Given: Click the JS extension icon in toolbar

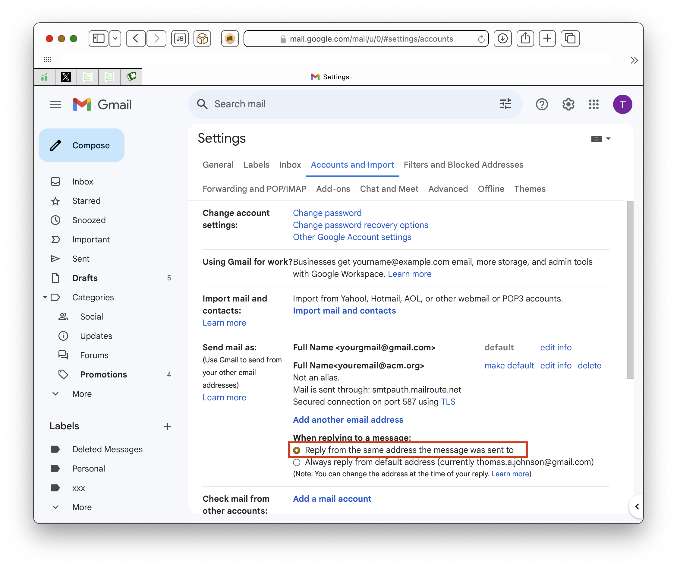Looking at the screenshot, I should pyautogui.click(x=180, y=39).
